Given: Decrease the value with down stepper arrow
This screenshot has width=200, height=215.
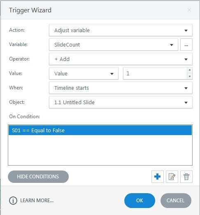Looking at the screenshot, I should (190, 76).
